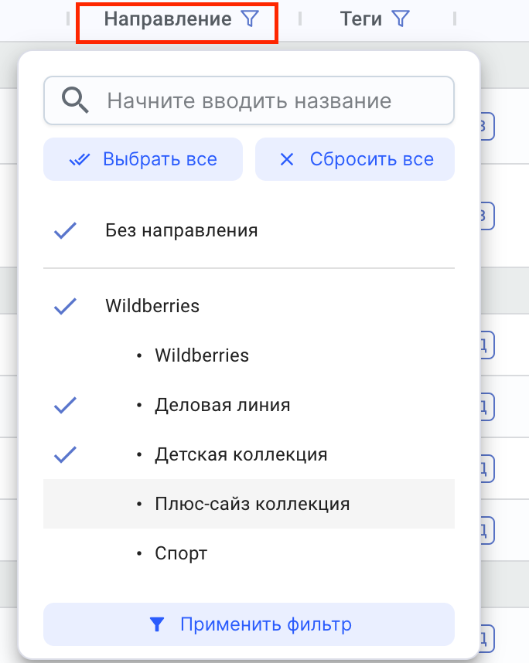The width and height of the screenshot is (529, 663).
Task: Open the Теги column header dropdown
Action: click(x=361, y=19)
